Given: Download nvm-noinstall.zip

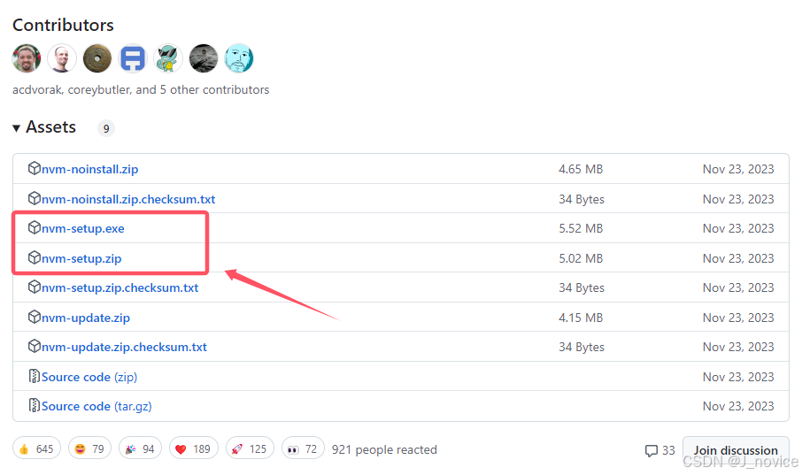Looking at the screenshot, I should [90, 169].
